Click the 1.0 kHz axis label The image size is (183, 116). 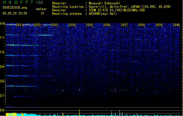pos(3,52)
